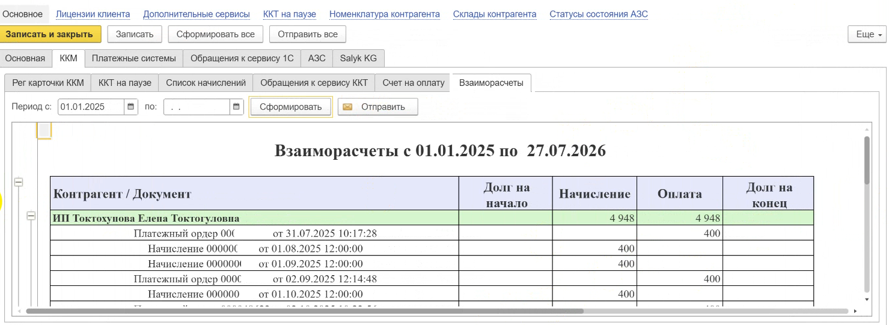Click the vertical scrollbar thumb of report

(x=867, y=160)
